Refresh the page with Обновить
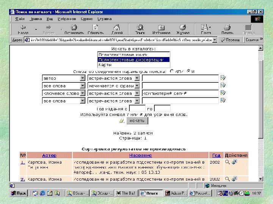 [x=96, y=29]
